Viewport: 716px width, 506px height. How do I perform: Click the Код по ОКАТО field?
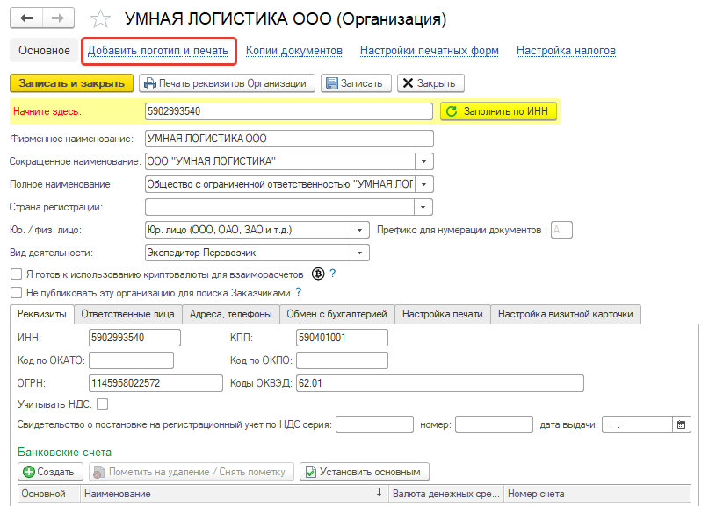[131, 360]
